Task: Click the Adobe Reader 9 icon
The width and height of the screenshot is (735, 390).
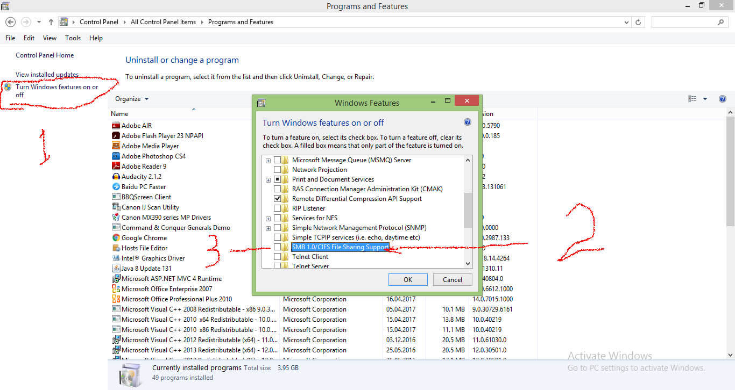Action: [x=116, y=167]
